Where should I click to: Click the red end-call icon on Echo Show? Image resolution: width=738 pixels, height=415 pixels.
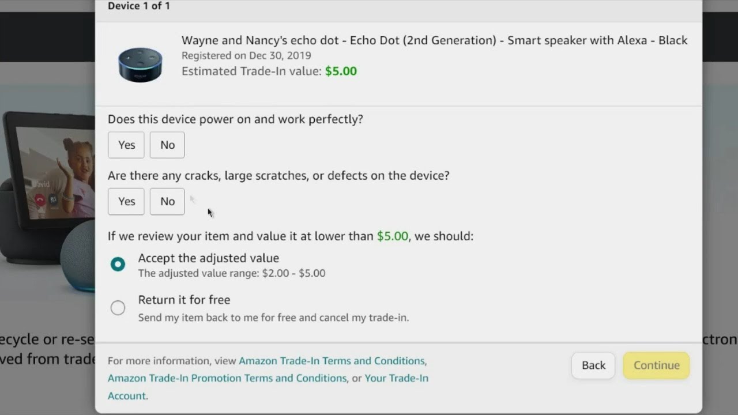click(40, 200)
